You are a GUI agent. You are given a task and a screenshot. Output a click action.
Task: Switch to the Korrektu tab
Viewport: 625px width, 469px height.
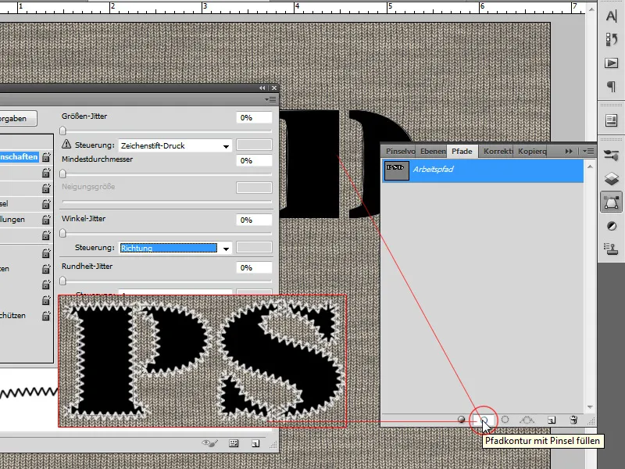click(x=498, y=152)
